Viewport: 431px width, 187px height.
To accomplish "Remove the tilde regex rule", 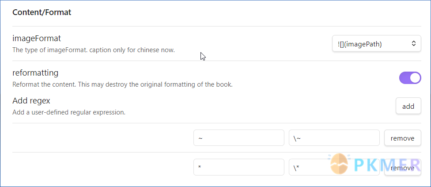I will coord(402,138).
